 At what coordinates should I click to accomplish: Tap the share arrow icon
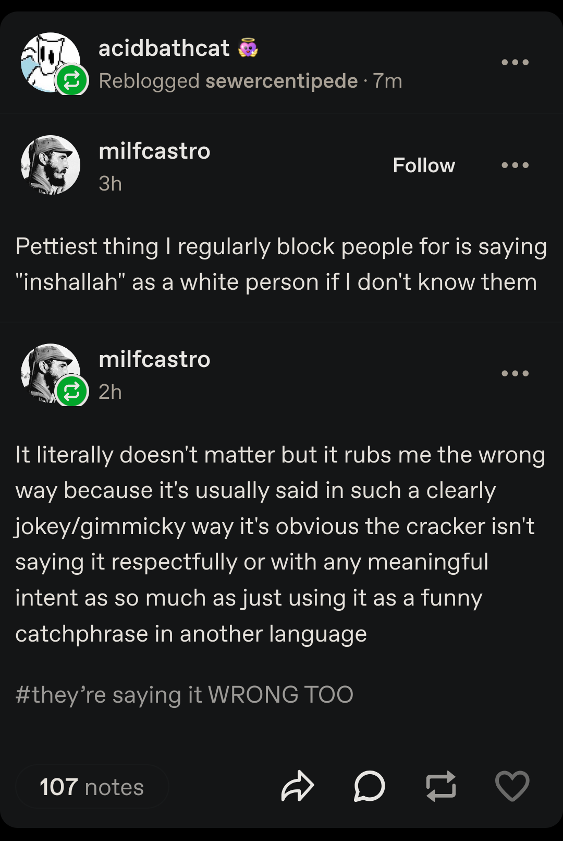[x=297, y=786]
